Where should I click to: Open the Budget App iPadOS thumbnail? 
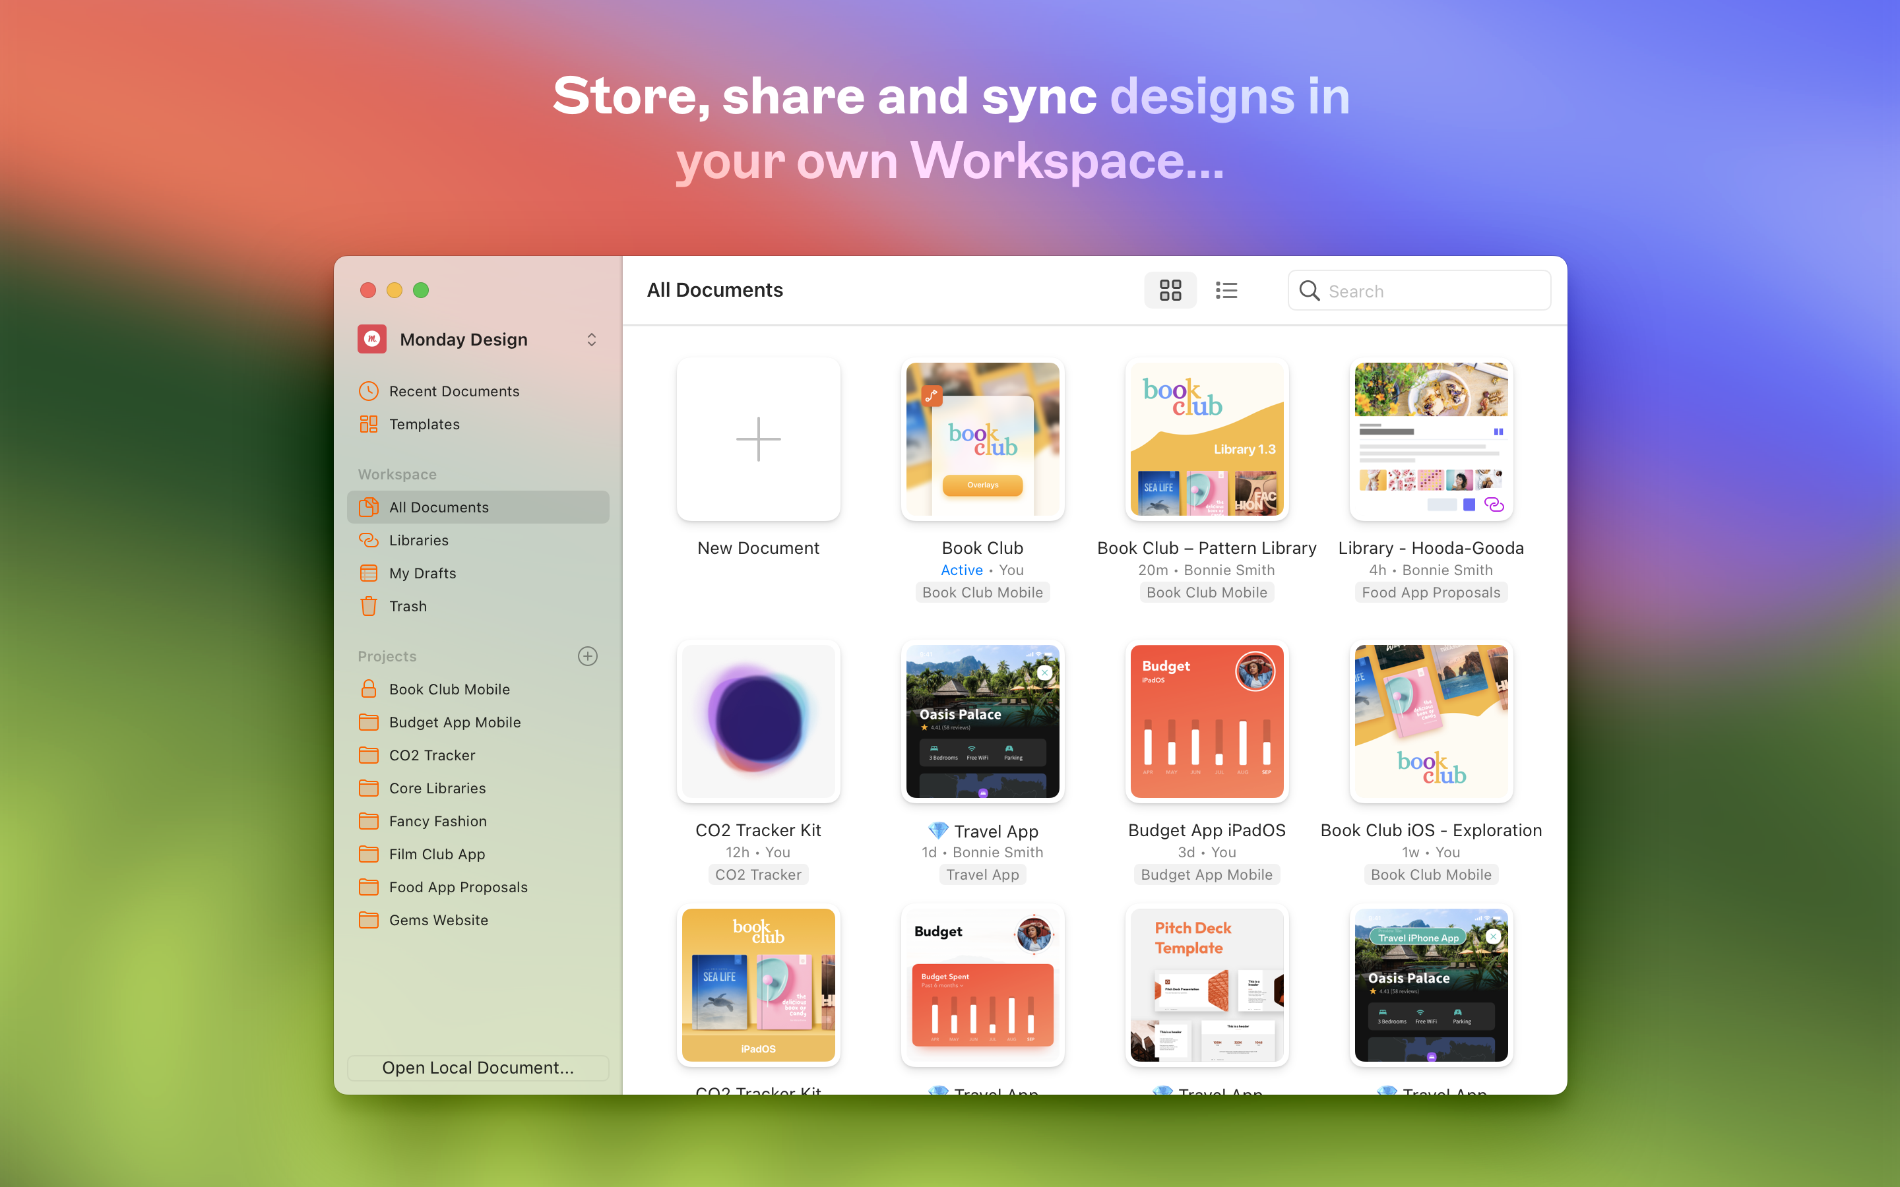click(1207, 721)
